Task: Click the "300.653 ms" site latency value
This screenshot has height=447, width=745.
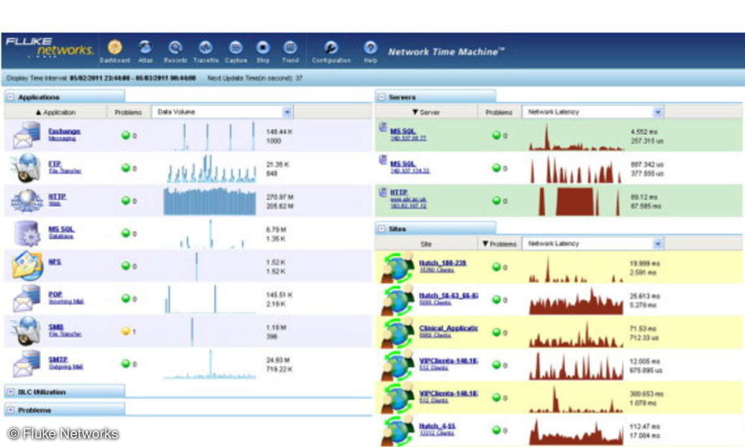Action: (646, 394)
